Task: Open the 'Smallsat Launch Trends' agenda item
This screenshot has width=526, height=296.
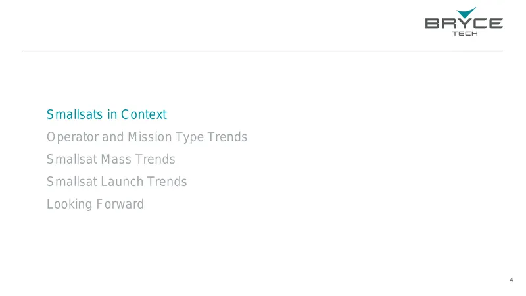Action: tap(116, 182)
